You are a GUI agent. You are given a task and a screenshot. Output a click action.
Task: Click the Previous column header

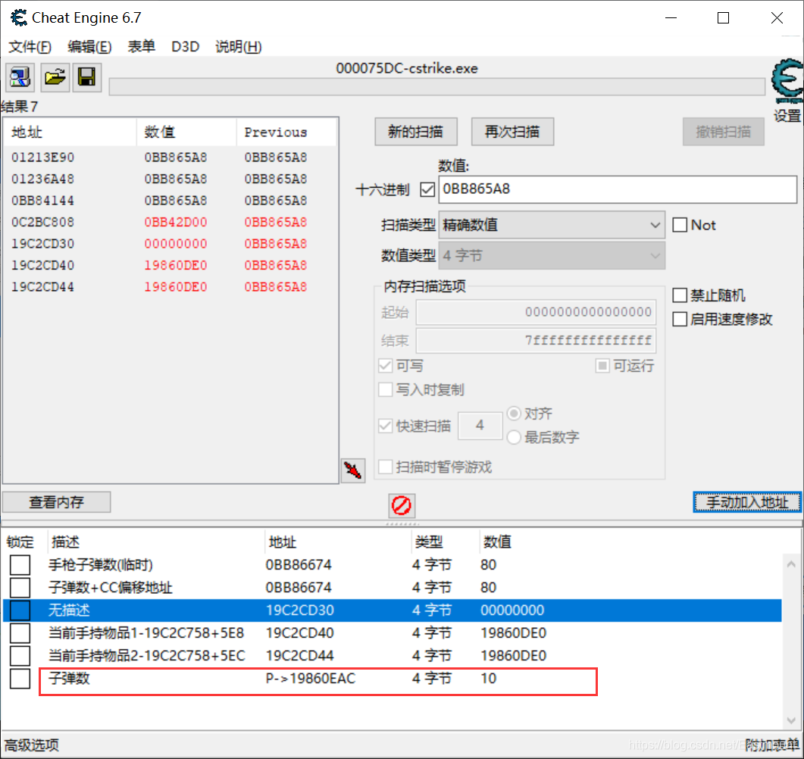[286, 133]
